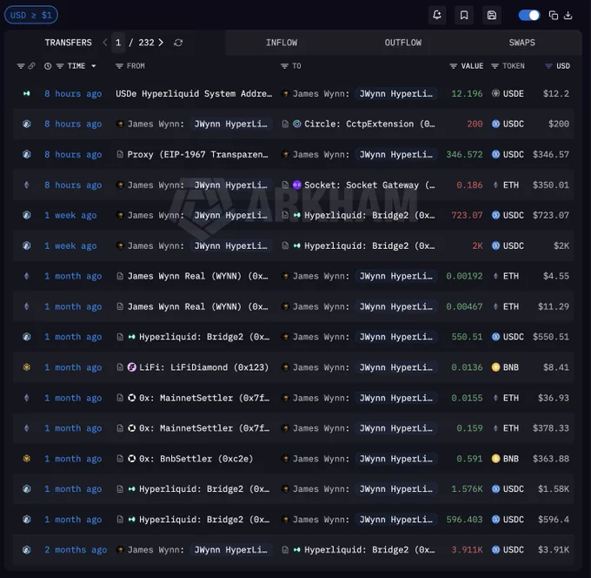The height and width of the screenshot is (578, 591).
Task: Click Hyperliquid chain icon in first row
Action: [x=26, y=93]
